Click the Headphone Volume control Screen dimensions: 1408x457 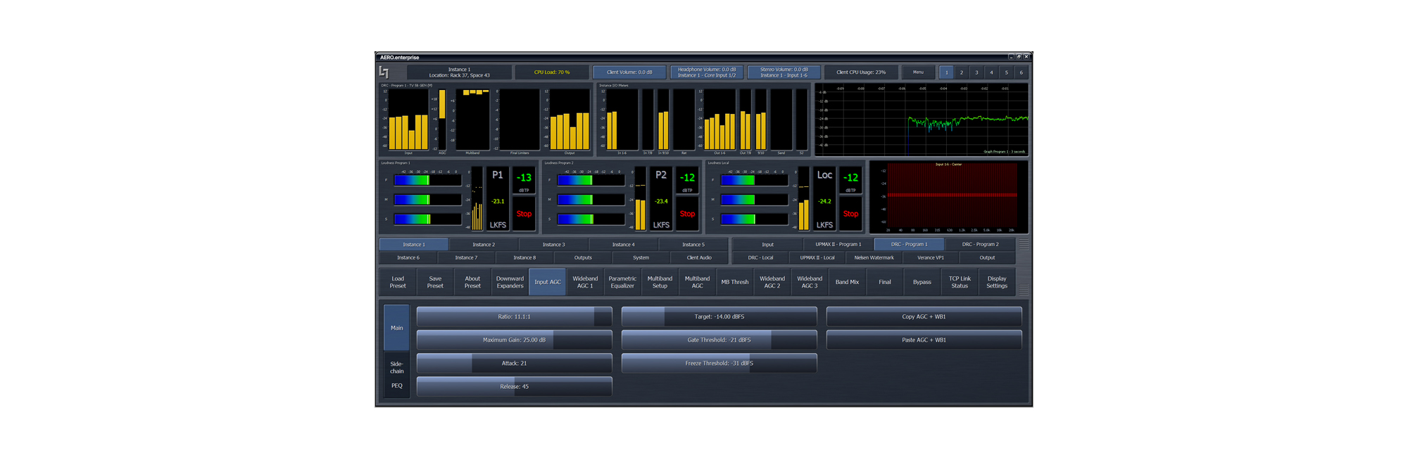click(x=706, y=72)
